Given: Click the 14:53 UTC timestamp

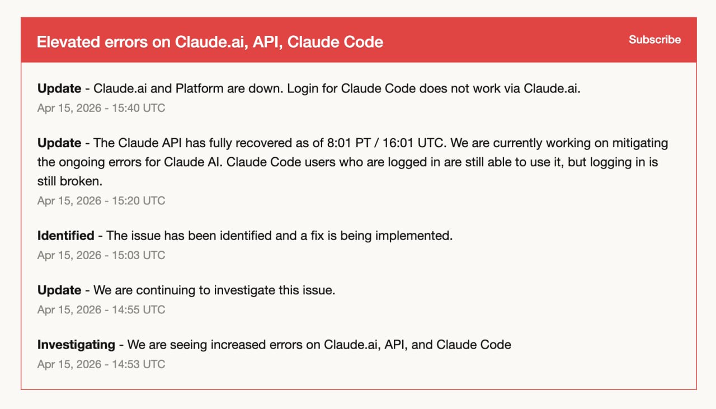Looking at the screenshot, I should (101, 364).
